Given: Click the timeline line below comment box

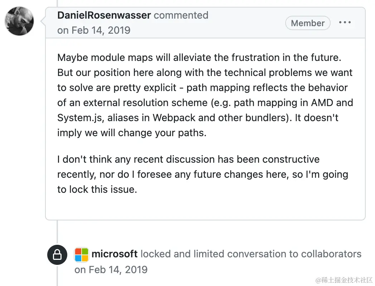Looking at the screenshot, I should point(57,232).
